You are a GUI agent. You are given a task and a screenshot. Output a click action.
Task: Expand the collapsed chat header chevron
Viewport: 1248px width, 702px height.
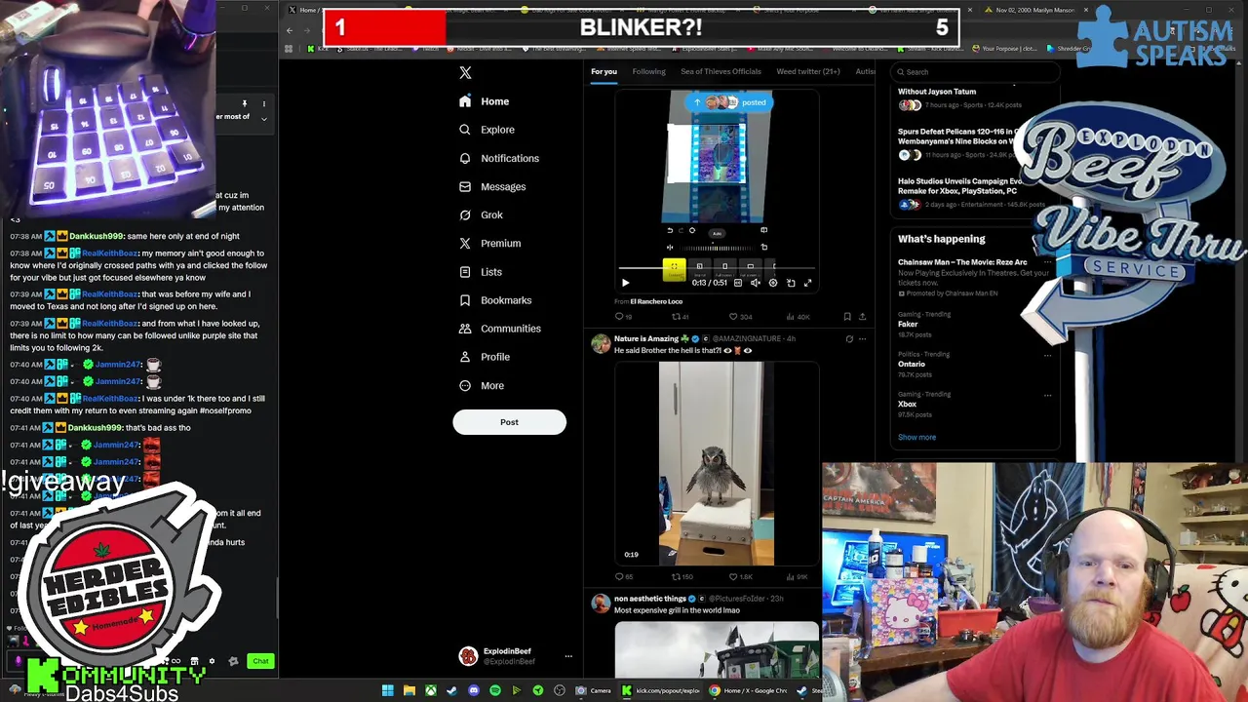(263, 118)
